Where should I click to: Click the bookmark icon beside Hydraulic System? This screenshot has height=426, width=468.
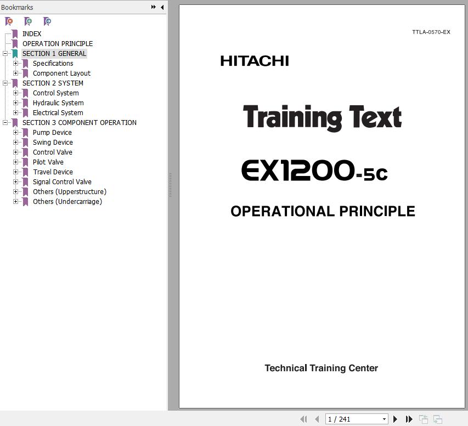(25, 103)
